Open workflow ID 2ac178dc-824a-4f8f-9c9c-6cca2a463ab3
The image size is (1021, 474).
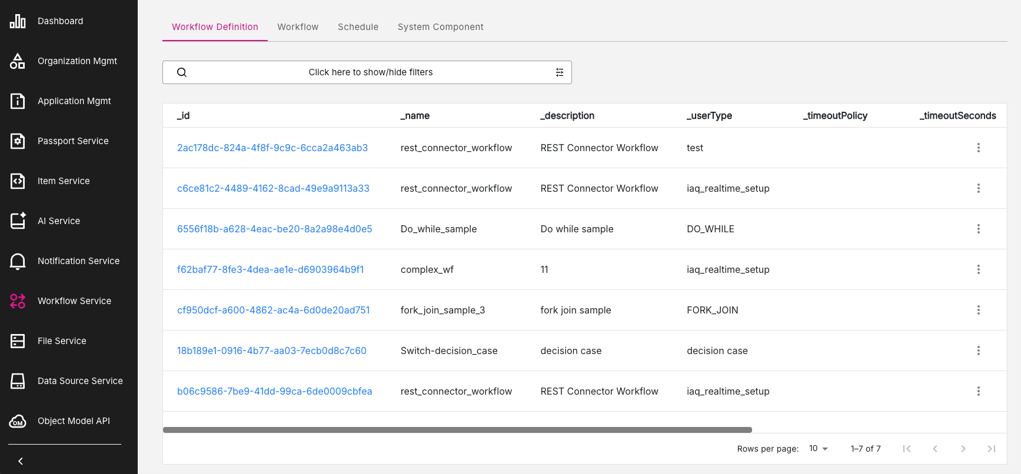tap(272, 148)
